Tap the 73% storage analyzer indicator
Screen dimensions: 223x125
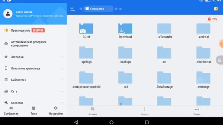pyautogui.click(x=213, y=19)
